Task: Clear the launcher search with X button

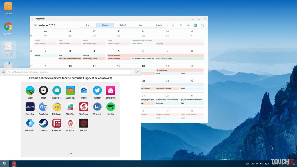Action: [131, 72]
